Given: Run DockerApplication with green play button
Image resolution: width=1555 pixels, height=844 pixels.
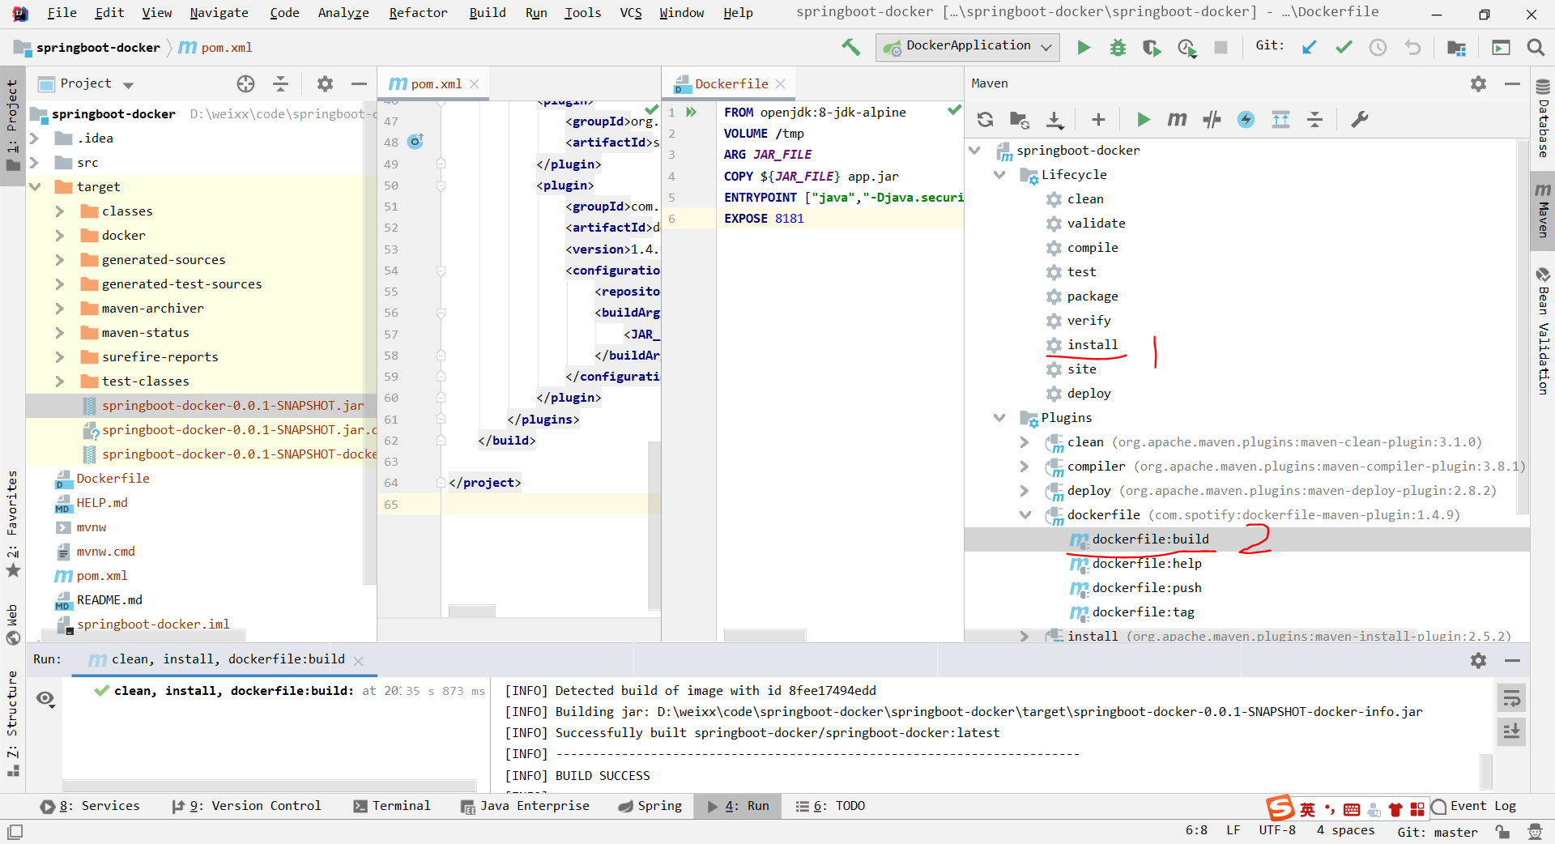Looking at the screenshot, I should pos(1084,48).
